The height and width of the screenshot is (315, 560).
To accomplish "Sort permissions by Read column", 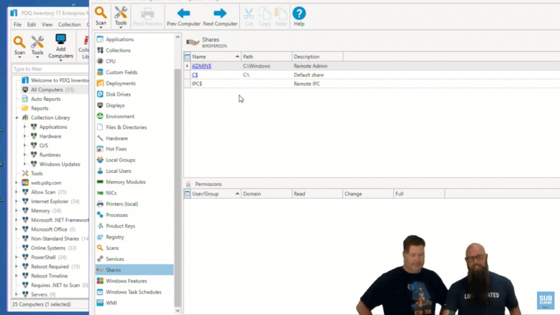I will [317, 194].
